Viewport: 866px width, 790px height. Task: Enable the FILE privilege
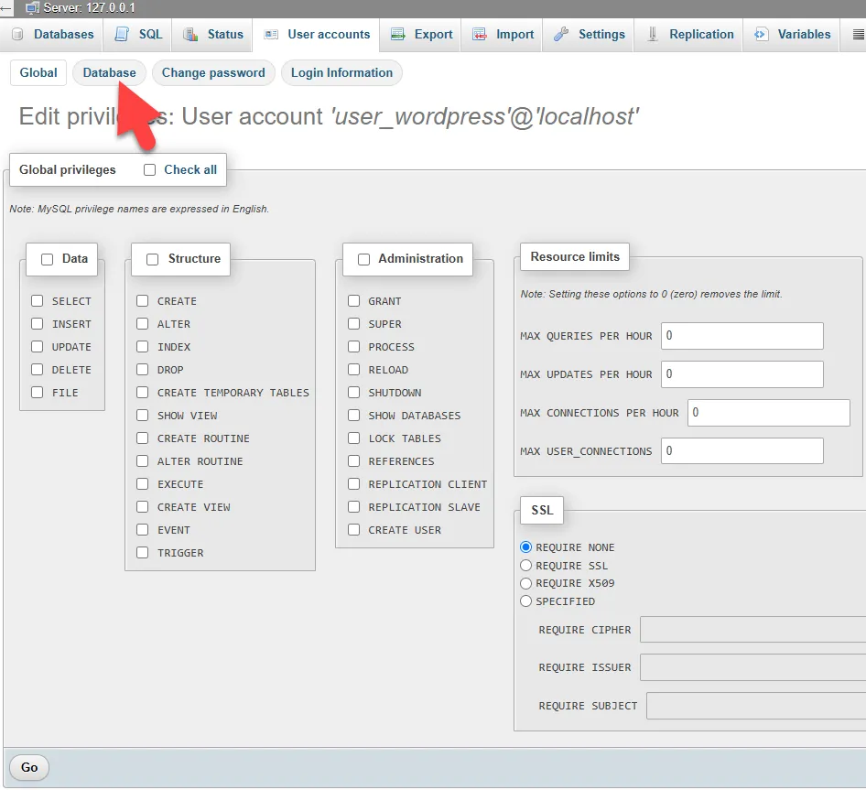[37, 392]
